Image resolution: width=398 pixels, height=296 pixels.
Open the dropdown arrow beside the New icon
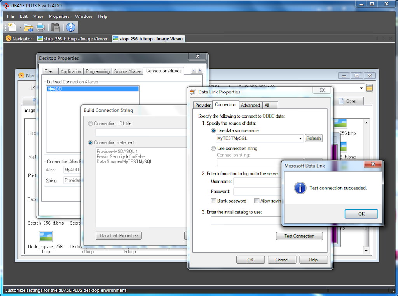[x=20, y=28]
